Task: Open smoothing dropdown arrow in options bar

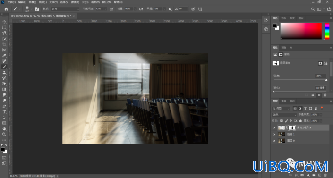Action: (x=164, y=9)
